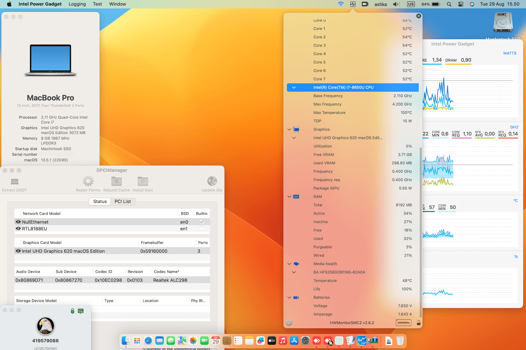Viewport: 526px width, 350px height.
Task: Open the Logging menu
Action: (77, 4)
